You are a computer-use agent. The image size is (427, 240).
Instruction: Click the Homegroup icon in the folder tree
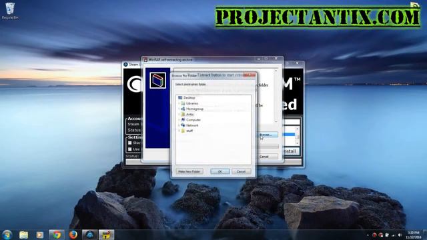point(183,109)
